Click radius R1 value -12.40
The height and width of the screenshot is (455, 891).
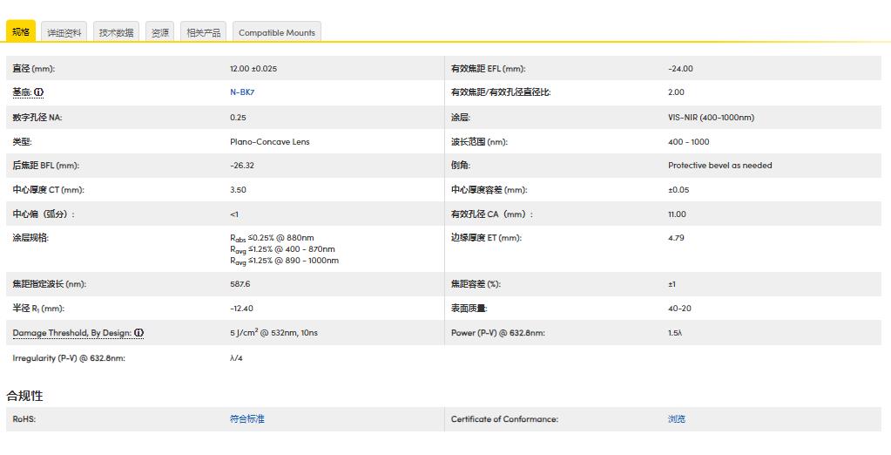241,309
